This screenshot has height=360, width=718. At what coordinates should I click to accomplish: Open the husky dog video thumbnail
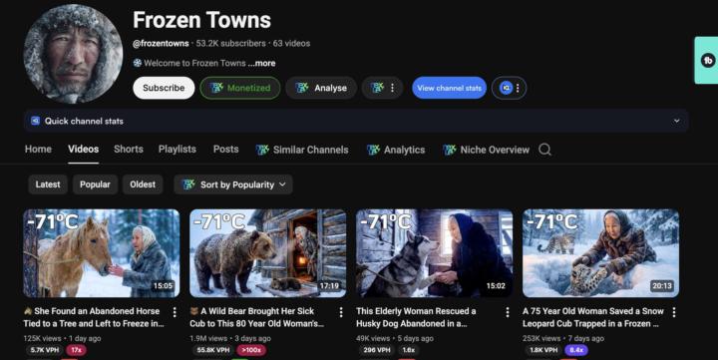[x=435, y=253]
